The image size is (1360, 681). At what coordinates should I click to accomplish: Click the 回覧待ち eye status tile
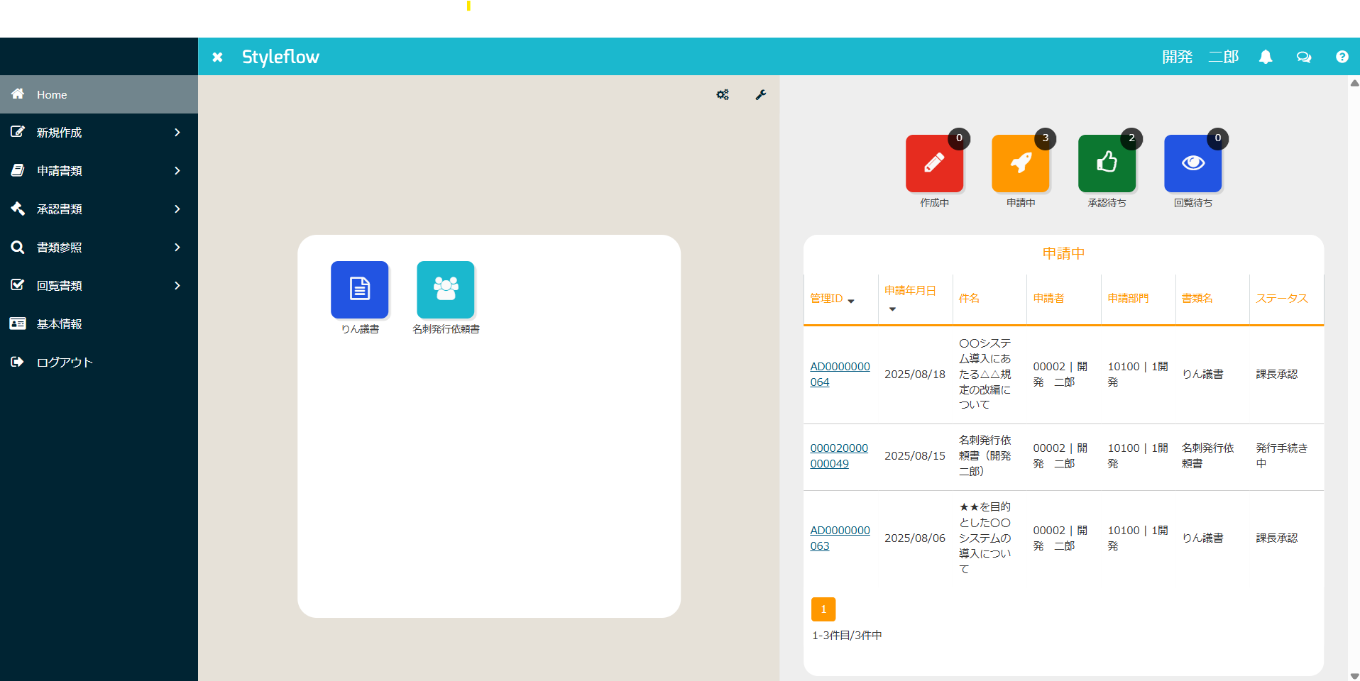coord(1192,164)
